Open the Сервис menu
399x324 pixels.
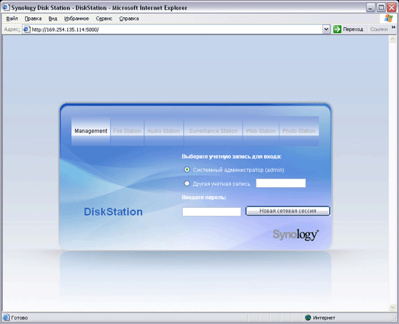104,19
